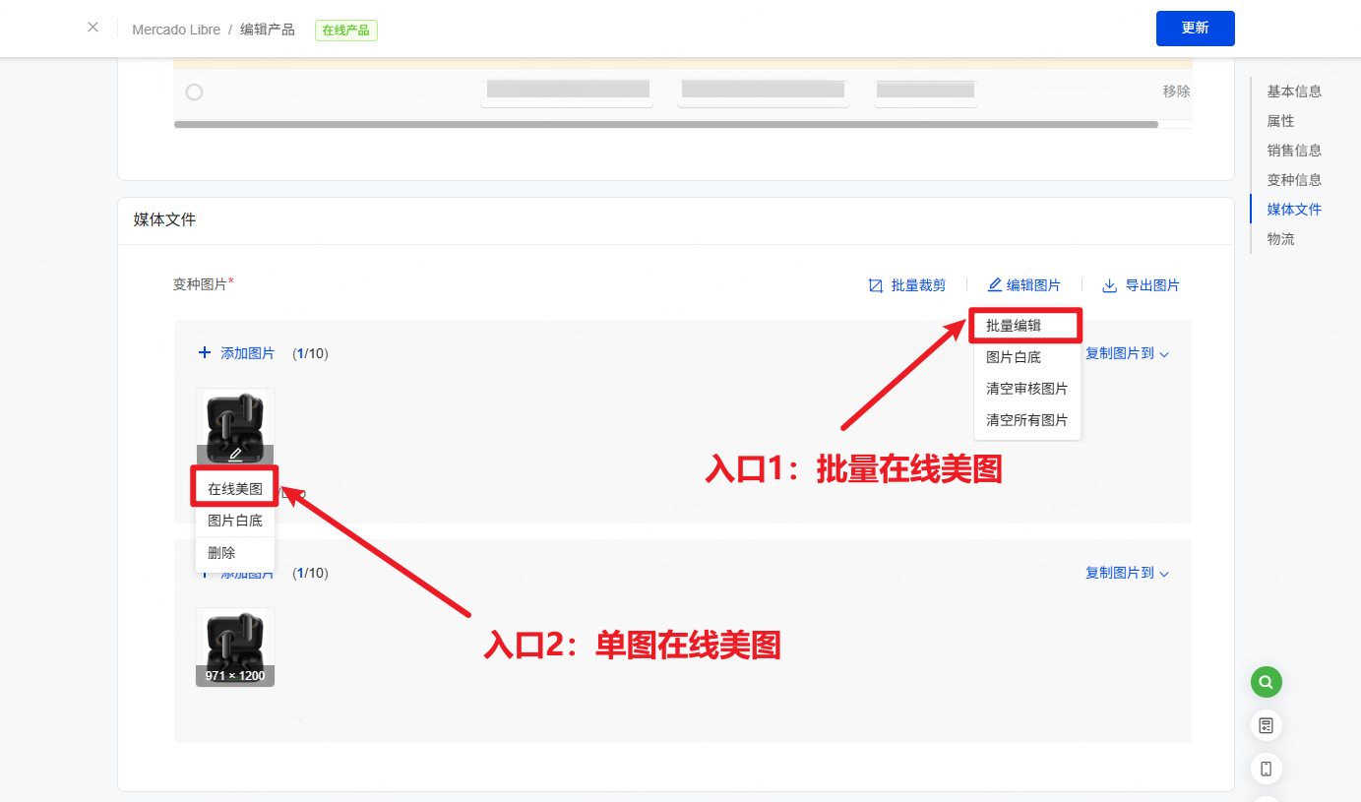Click the pencil edit icon on first thumbnail
Image resolution: width=1361 pixels, height=802 pixels.
(235, 455)
